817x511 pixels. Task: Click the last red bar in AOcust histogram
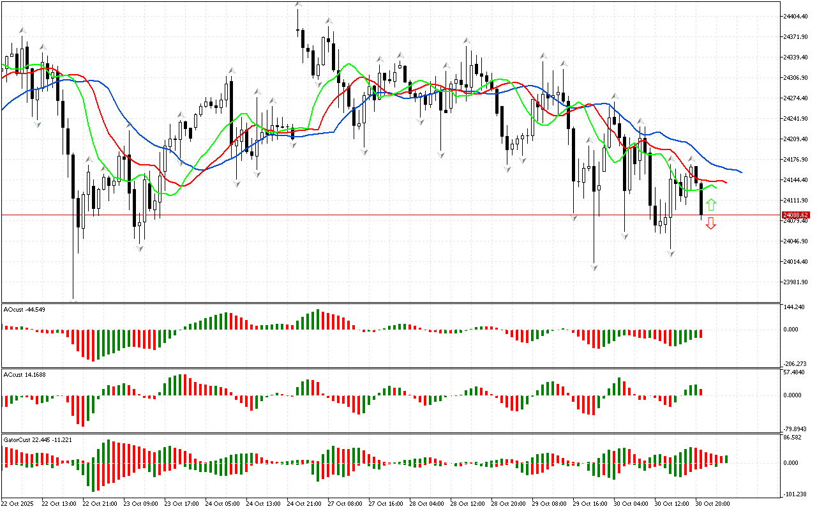pyautogui.click(x=701, y=333)
